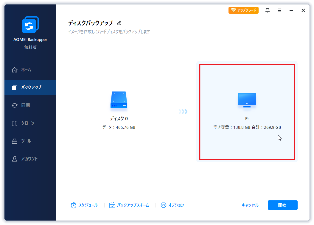Viewport: 314px width, 225px height.
Task: Click the ディスク 0 source disk icon
Action: tap(119, 100)
